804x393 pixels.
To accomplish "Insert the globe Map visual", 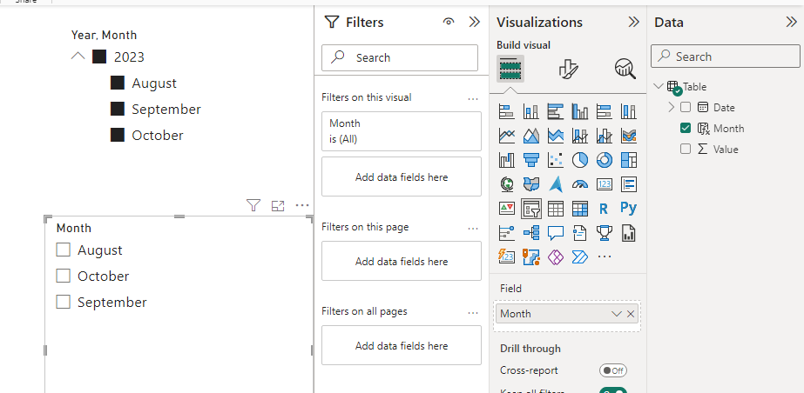I will pos(507,184).
